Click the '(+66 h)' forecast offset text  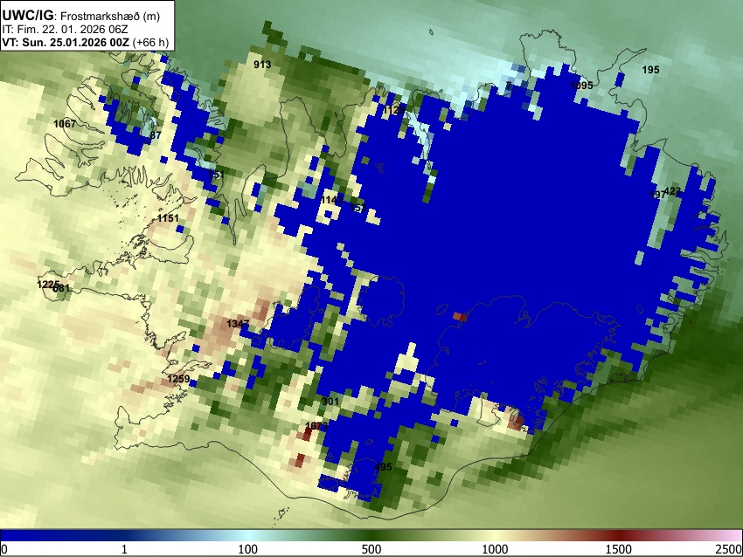coord(150,42)
